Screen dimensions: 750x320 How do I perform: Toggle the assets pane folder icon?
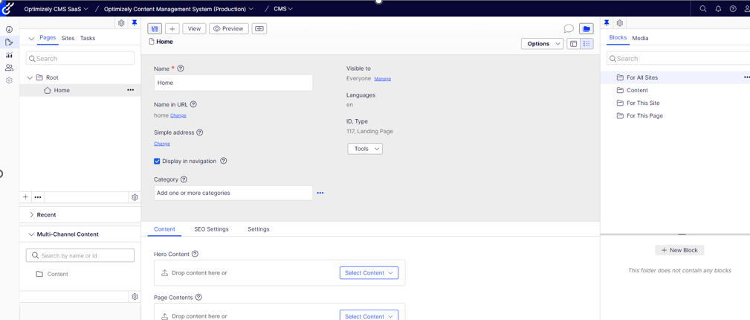pos(586,29)
